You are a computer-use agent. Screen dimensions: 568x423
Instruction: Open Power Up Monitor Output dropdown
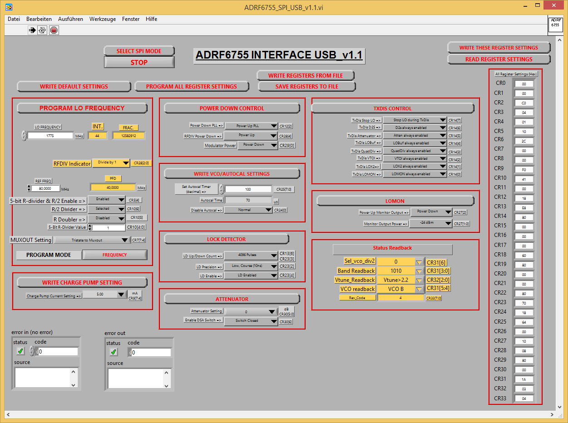[432, 212]
